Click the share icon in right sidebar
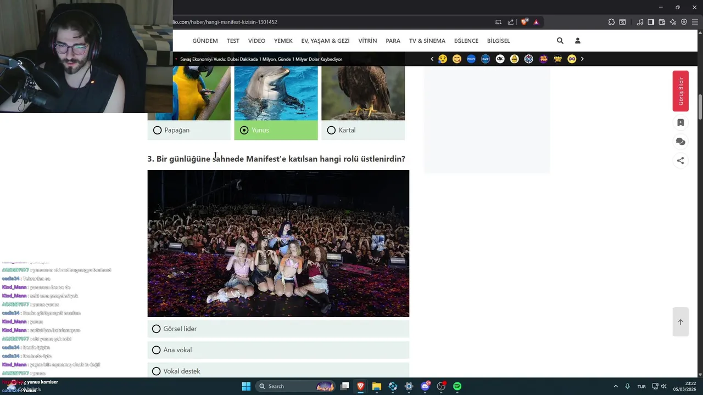The width and height of the screenshot is (703, 395). 680,161
